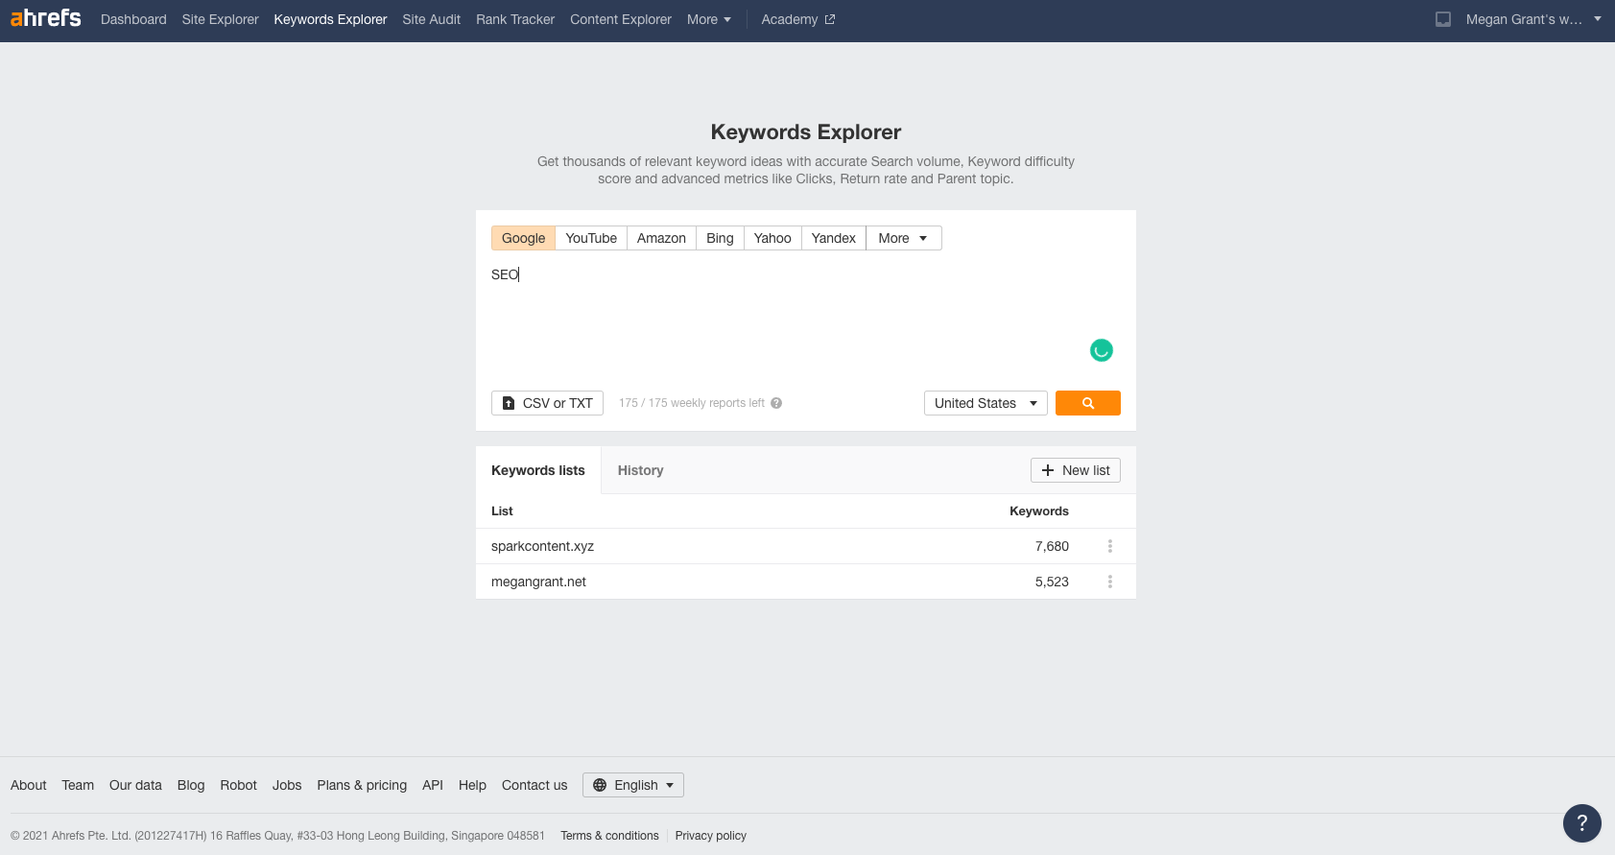Open Keywords Explorer in top navigation
The width and height of the screenshot is (1615, 855).
point(331,19)
